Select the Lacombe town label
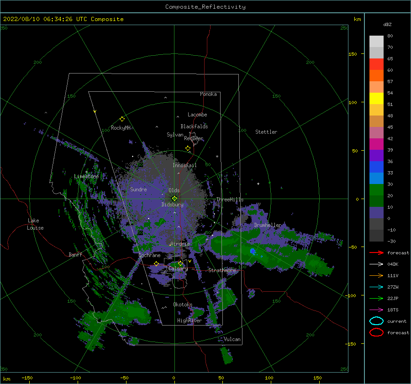 click(197, 115)
